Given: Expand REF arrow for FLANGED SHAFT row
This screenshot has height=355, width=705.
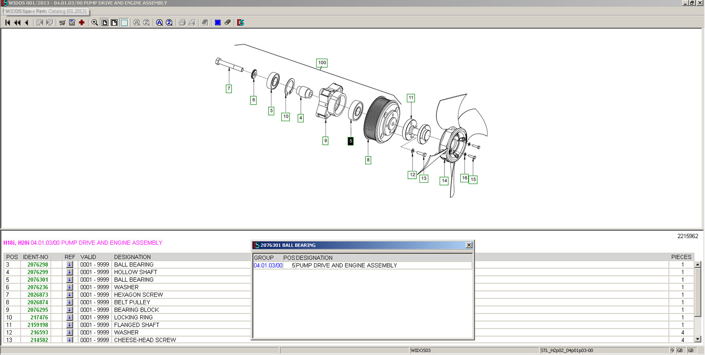Looking at the screenshot, I should [x=69, y=325].
